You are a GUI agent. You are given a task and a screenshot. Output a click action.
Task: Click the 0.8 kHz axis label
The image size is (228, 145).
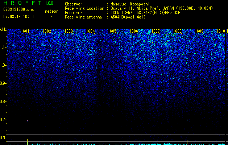tap(3, 101)
